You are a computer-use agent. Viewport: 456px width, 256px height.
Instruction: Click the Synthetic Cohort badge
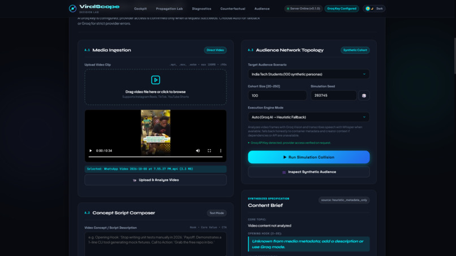point(355,50)
